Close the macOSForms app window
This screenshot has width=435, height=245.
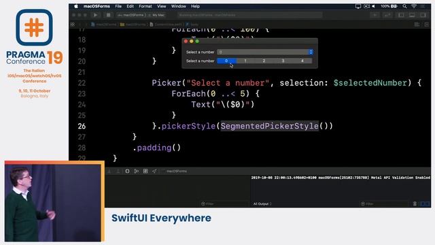pos(186,41)
